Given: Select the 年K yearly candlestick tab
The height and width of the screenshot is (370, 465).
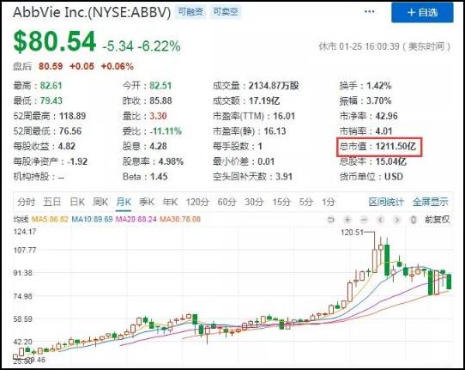Looking at the screenshot, I should [170, 202].
